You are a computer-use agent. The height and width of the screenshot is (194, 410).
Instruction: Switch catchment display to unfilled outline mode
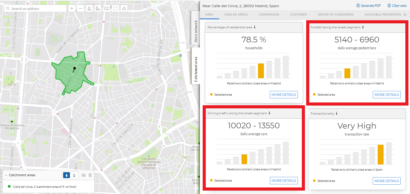(74, 175)
